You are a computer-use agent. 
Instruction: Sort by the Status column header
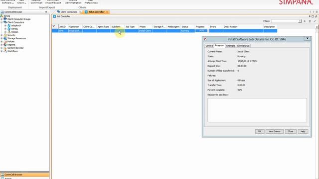187,27
